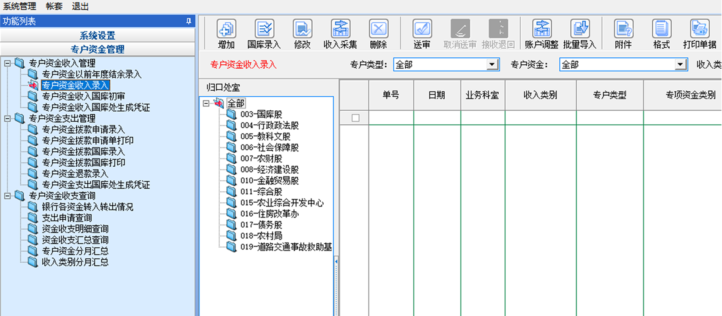This screenshot has height=316, width=722.
Task: Collapse the 专户资金支出管理 tree node
Action: 7,119
